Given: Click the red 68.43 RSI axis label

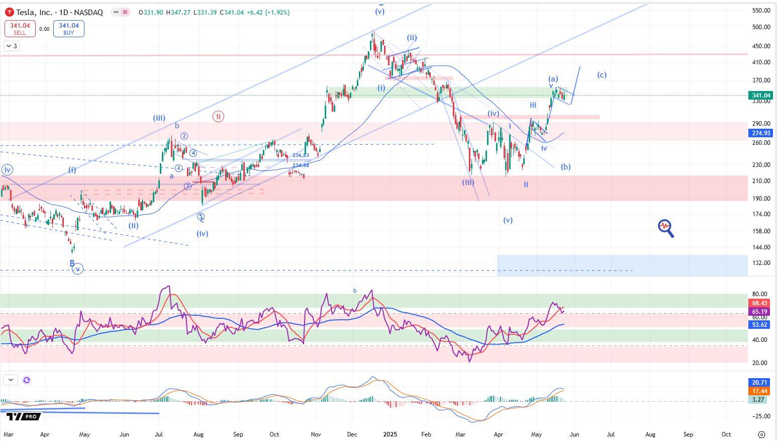Looking at the screenshot, I should click(x=759, y=303).
